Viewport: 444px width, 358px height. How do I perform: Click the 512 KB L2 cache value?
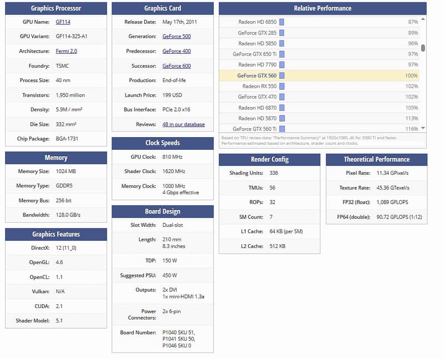277,246
